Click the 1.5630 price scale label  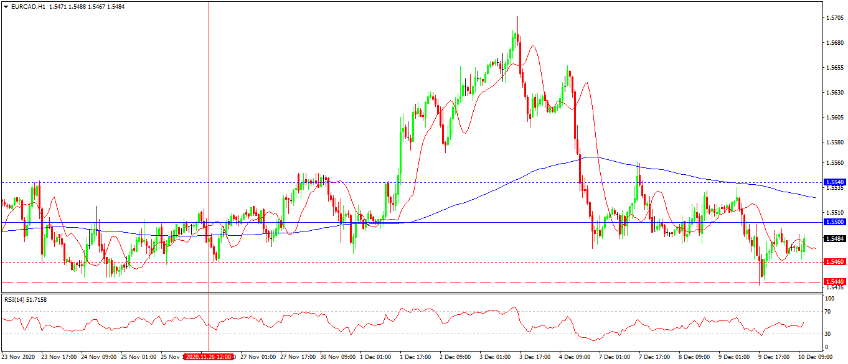click(835, 93)
